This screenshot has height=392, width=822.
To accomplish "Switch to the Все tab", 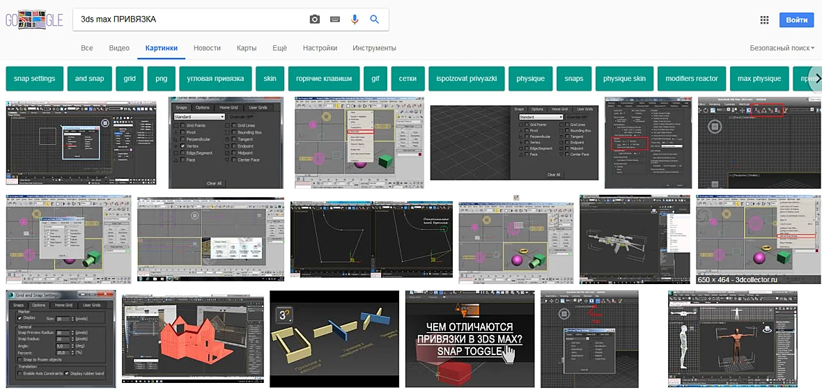I will pyautogui.click(x=87, y=47).
